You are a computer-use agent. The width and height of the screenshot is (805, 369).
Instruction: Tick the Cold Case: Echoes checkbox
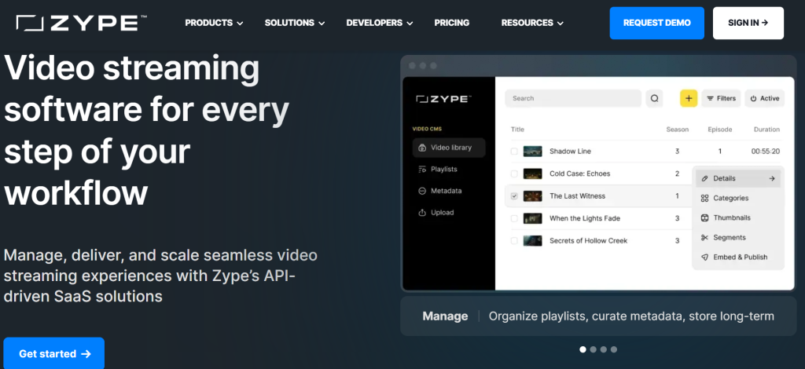pyautogui.click(x=514, y=174)
